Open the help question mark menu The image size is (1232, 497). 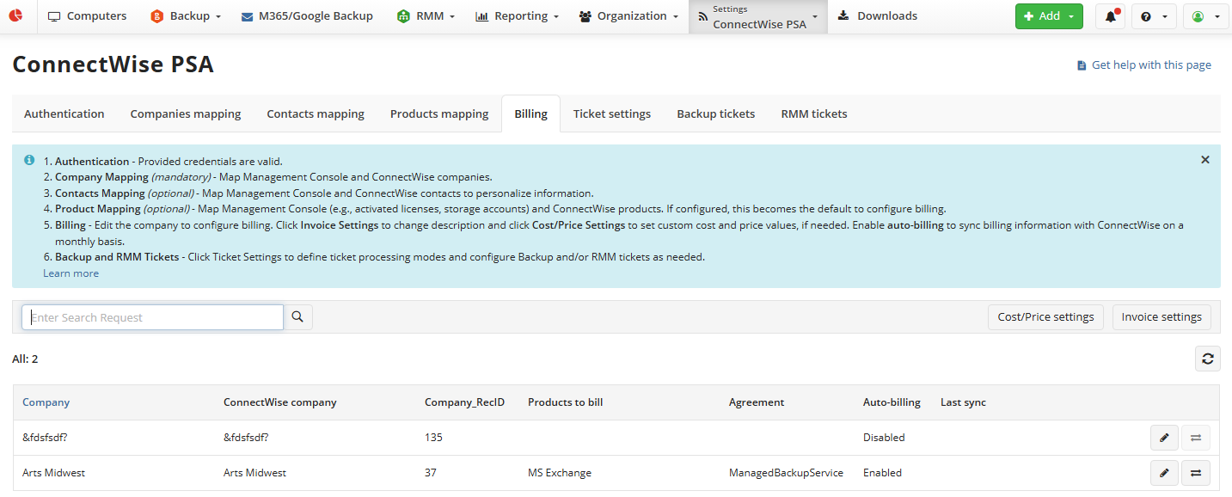click(1154, 16)
